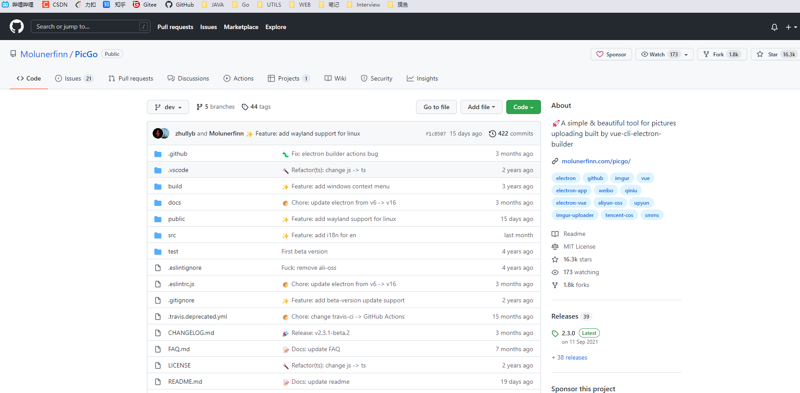Image resolution: width=800 pixels, height=393 pixels.
Task: Open the FAQ.md file
Action: click(x=179, y=349)
